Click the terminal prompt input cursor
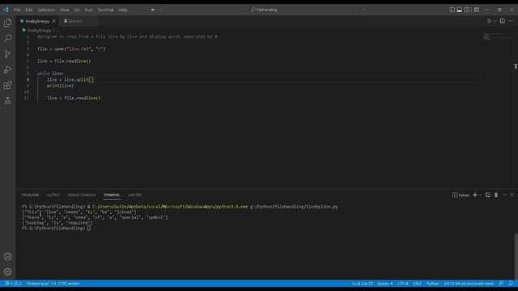Viewport: 518px width, 291px height. pyautogui.click(x=88, y=228)
